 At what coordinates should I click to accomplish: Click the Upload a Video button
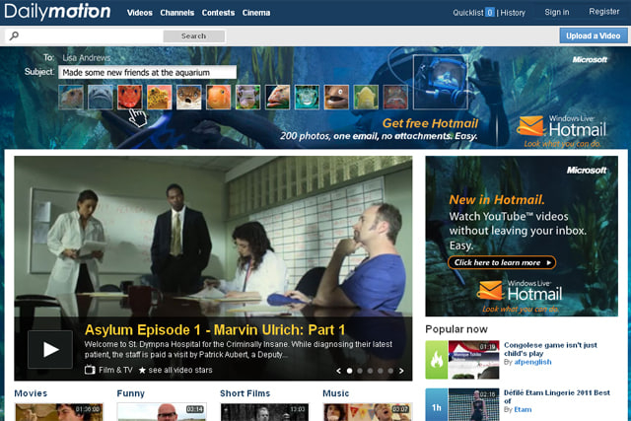pyautogui.click(x=594, y=35)
